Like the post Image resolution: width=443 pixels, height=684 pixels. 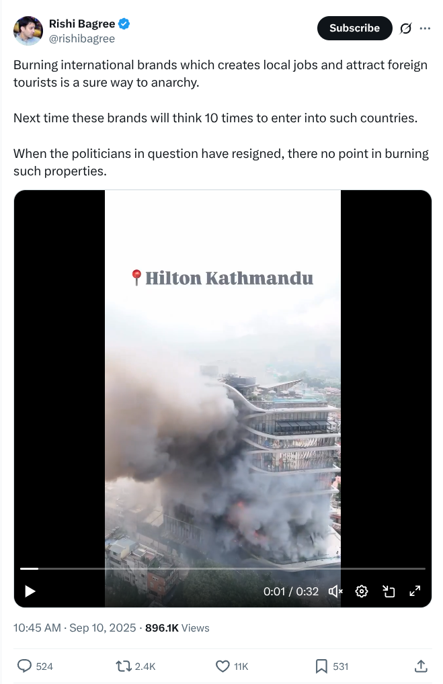click(x=232, y=666)
